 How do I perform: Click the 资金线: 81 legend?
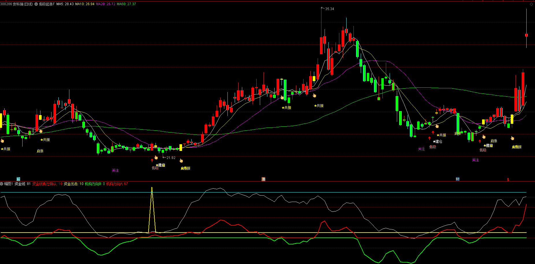coord(23,184)
